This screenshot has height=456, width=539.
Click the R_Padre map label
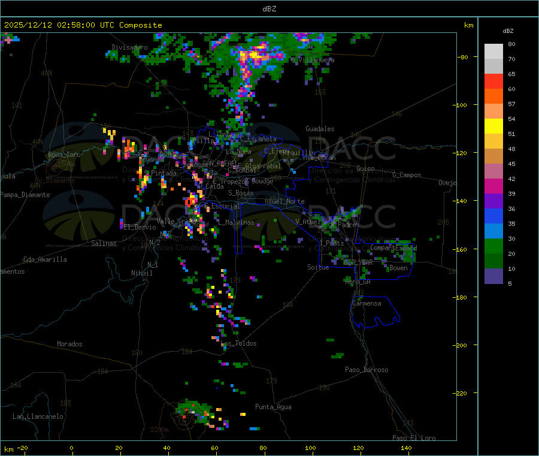(x=343, y=225)
